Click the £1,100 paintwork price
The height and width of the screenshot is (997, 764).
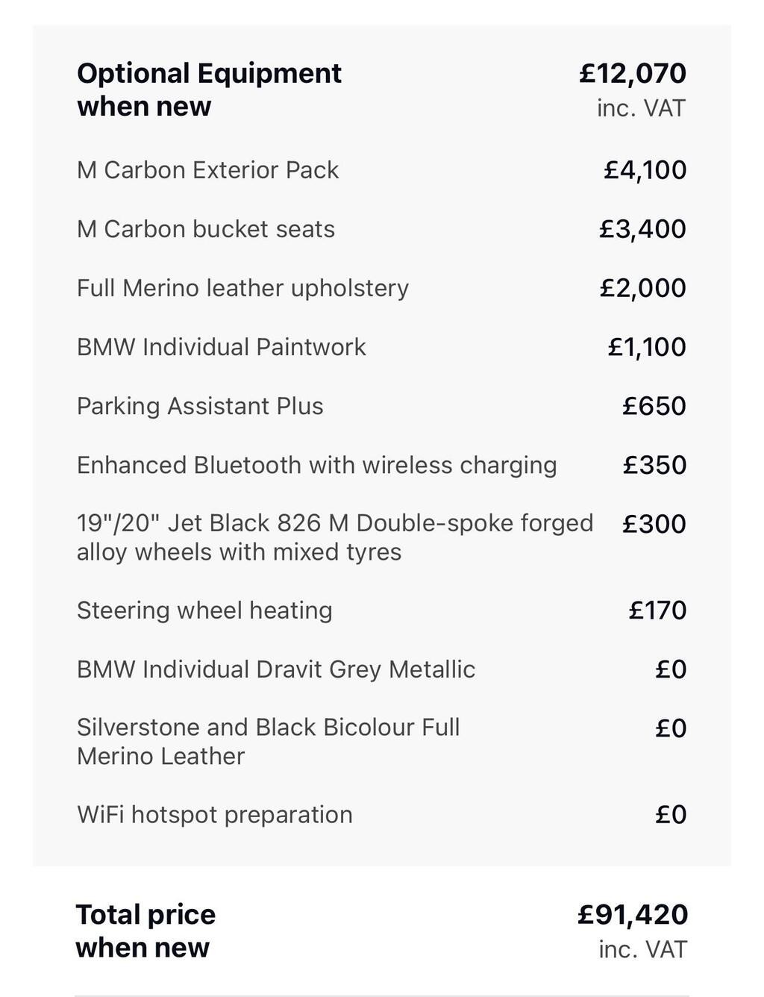click(647, 347)
